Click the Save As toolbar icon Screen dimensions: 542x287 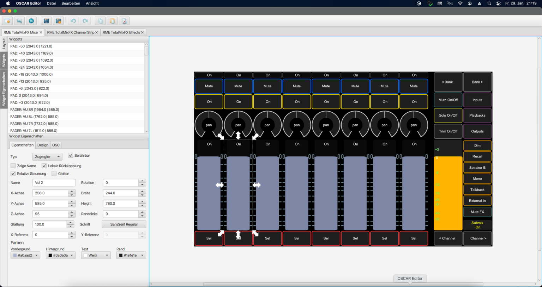click(58, 20)
